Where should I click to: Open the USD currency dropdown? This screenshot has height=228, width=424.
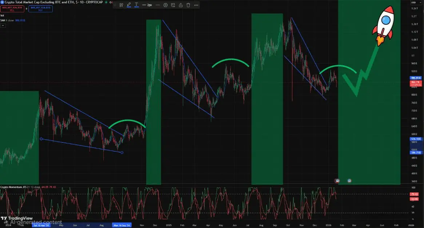tap(416, 3)
